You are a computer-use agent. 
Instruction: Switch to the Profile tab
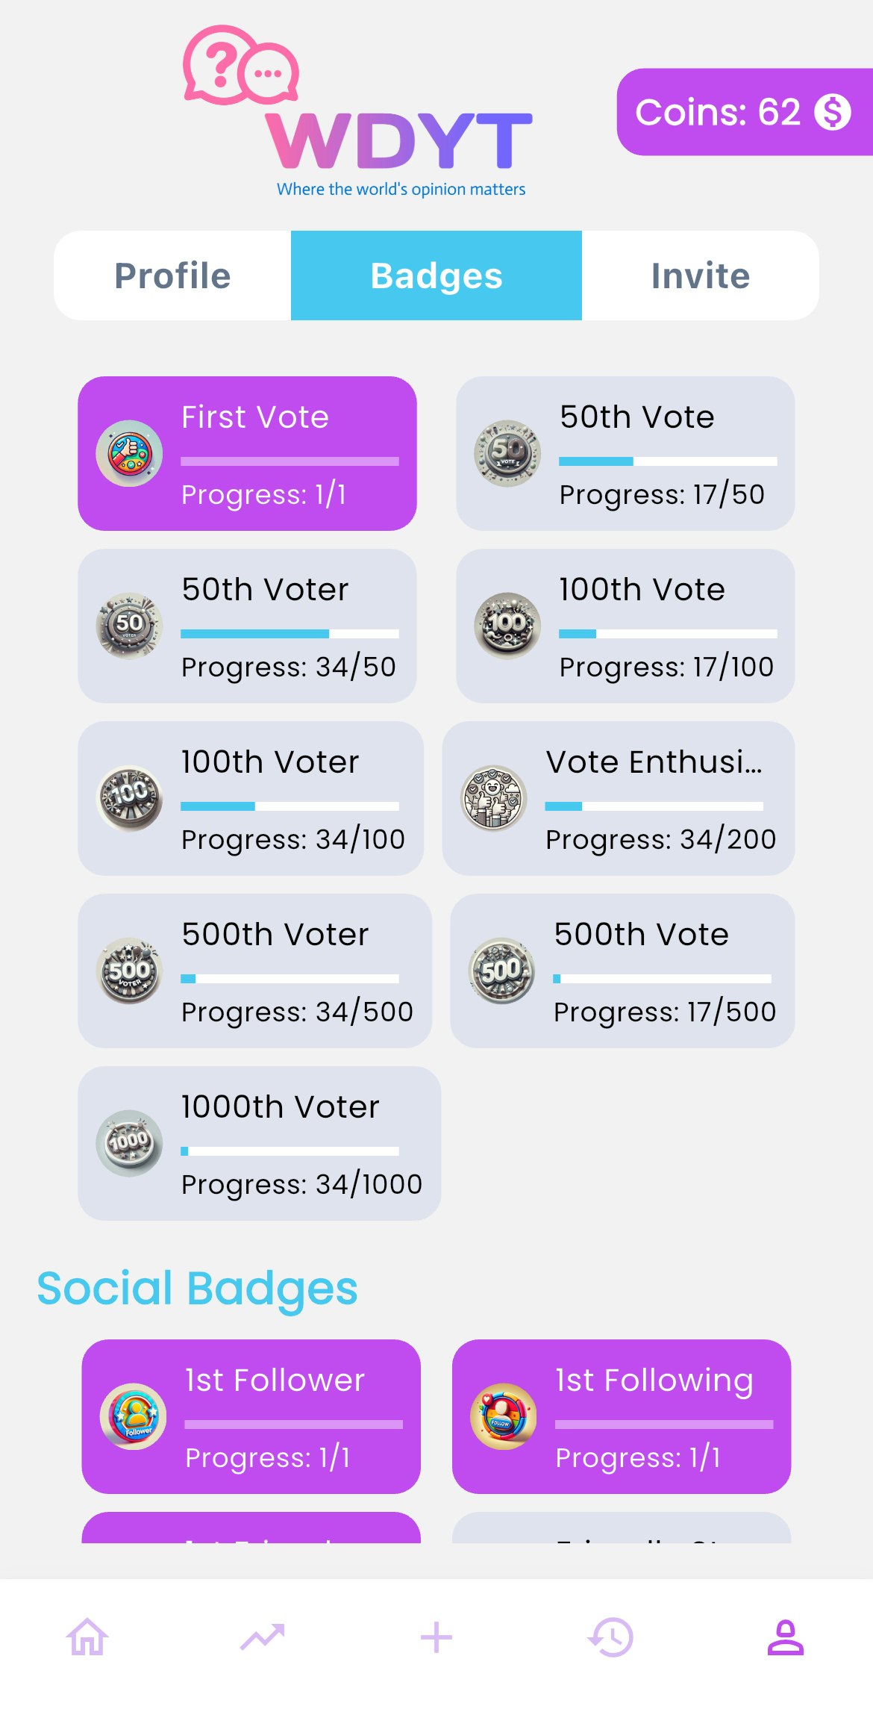point(172,276)
